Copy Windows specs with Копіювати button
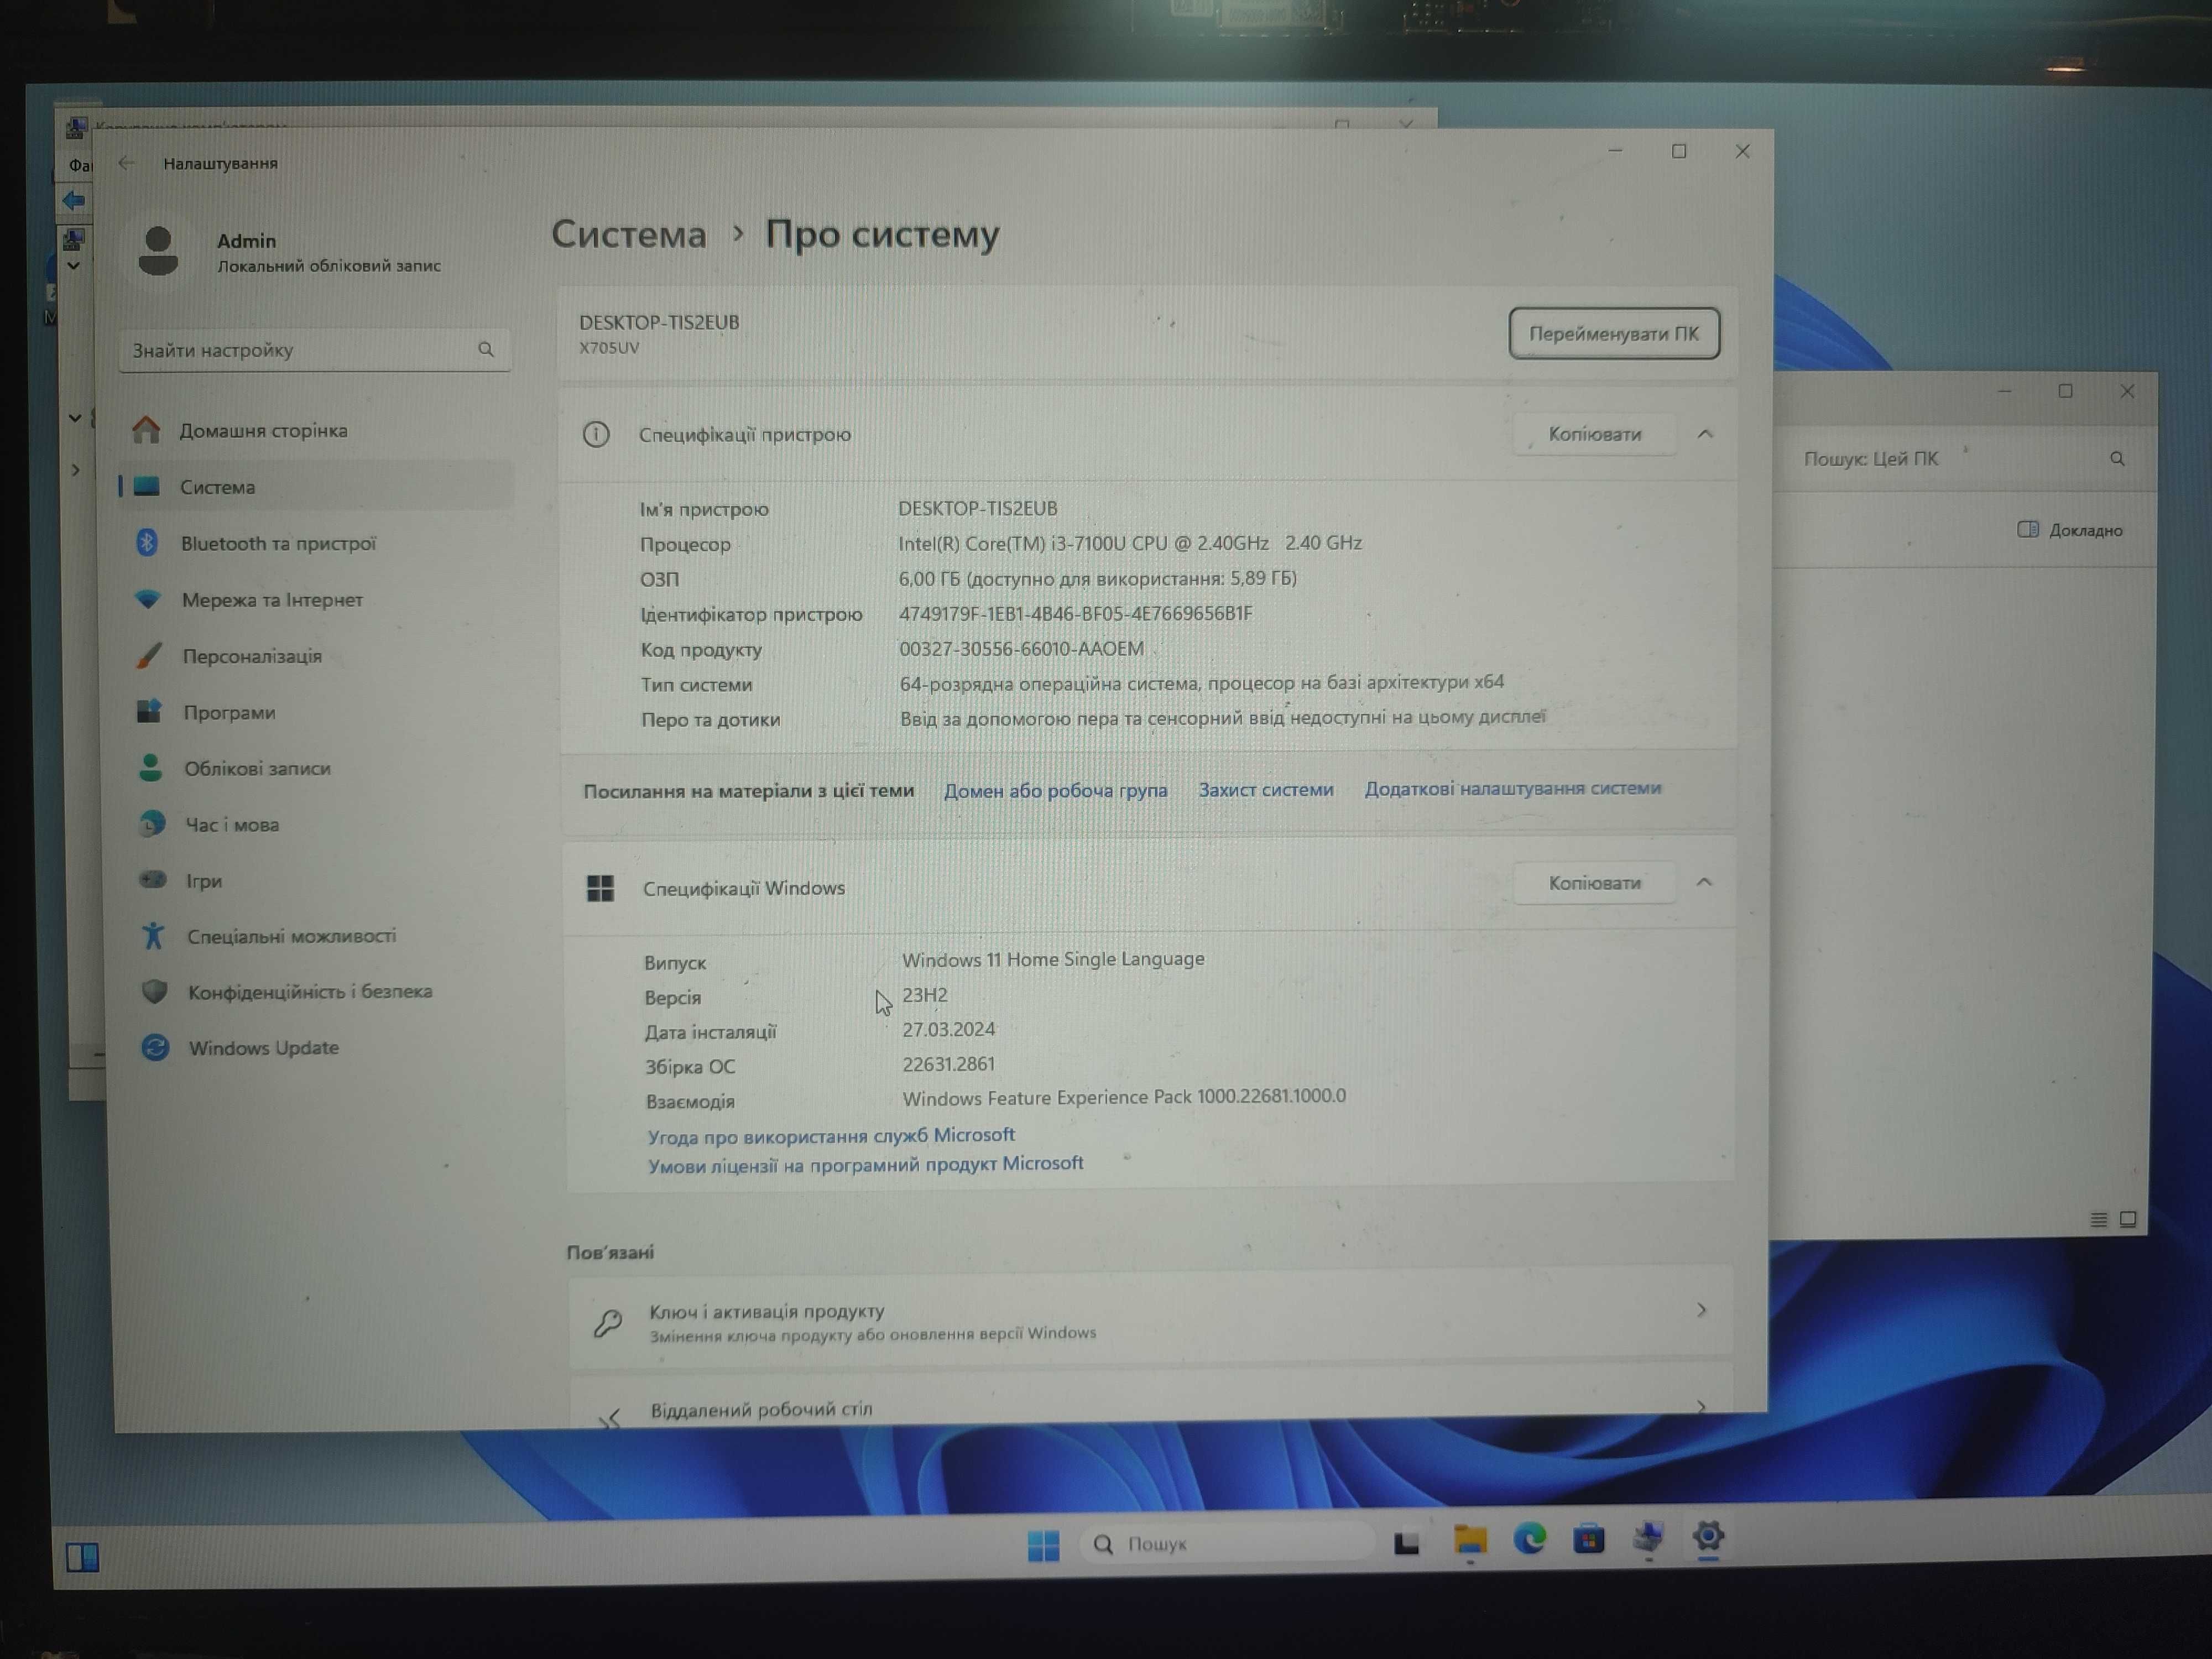 click(x=1595, y=883)
